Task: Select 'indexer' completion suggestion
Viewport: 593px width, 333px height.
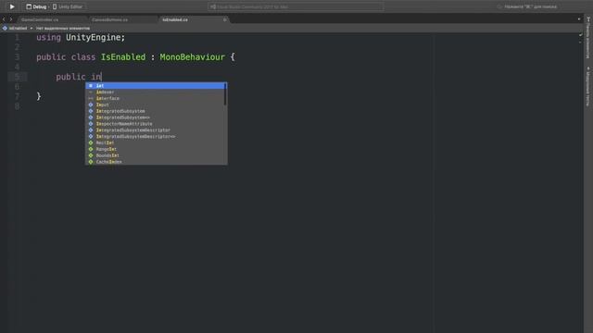Action: tap(156, 92)
